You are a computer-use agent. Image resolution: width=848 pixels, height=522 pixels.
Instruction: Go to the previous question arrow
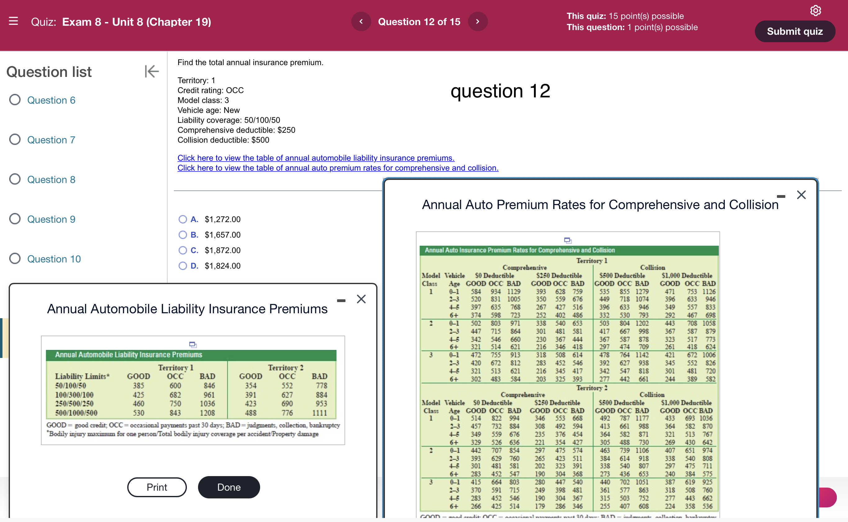click(361, 21)
